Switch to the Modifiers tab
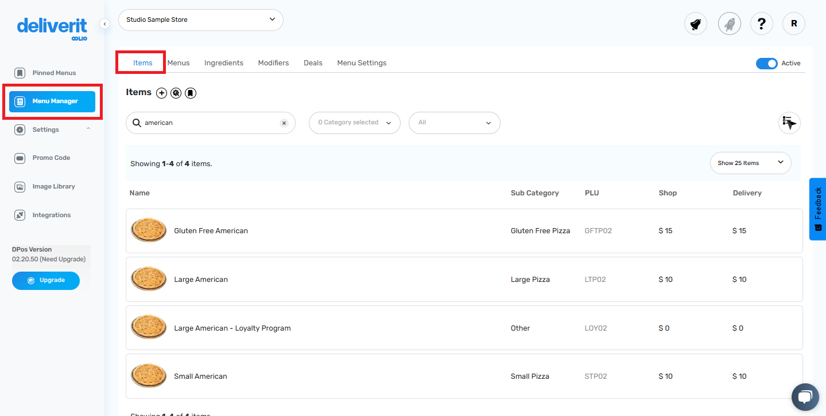The width and height of the screenshot is (826, 416). pyautogui.click(x=273, y=63)
